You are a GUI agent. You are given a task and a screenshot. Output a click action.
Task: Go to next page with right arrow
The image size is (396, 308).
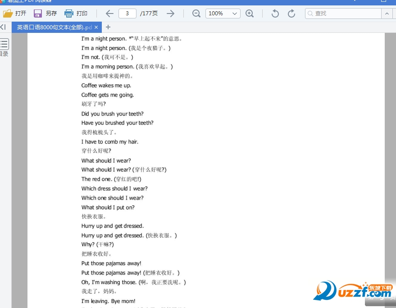tap(170, 14)
